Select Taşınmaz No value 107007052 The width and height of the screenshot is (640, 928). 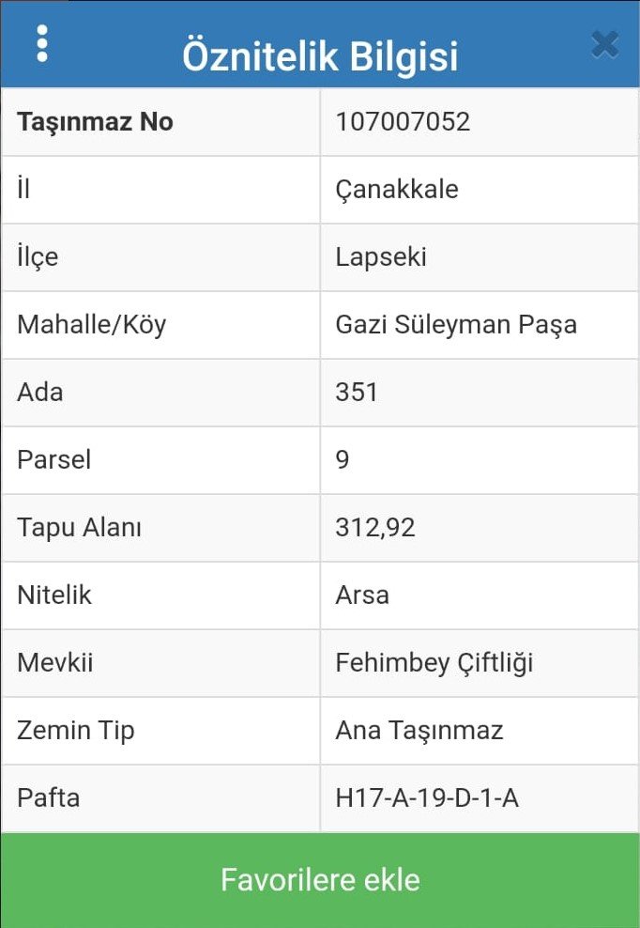click(403, 122)
